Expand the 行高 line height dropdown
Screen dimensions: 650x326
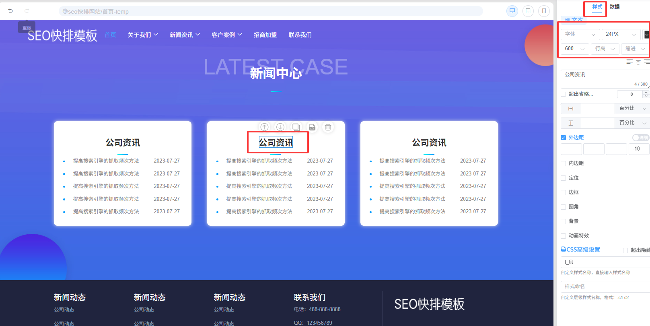(x=605, y=49)
